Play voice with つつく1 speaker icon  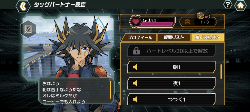135,100
